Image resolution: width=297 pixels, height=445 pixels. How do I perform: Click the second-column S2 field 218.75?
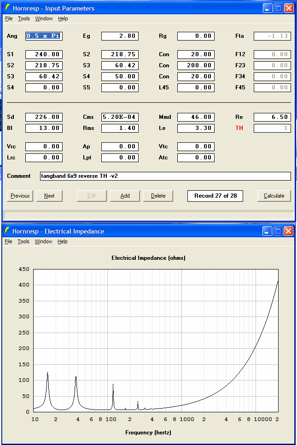120,54
